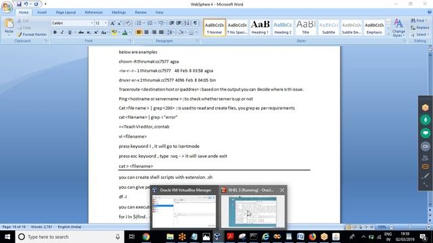The image size is (433, 243).
Task: Shrink font size with A-down icon
Action: tap(120, 24)
